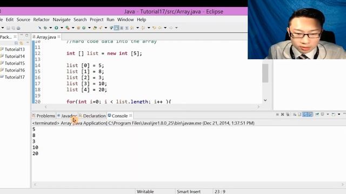Screen dimensions: 346x194
Task: Open the Next Annotation dropdown arrow
Action: pos(137,28)
